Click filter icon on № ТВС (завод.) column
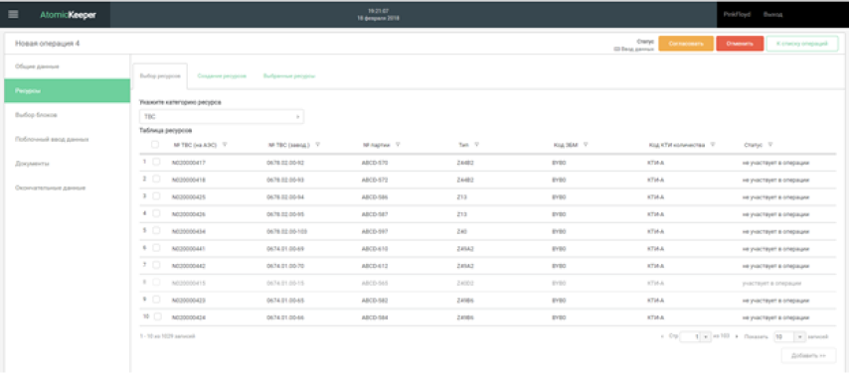850x373 pixels. coord(318,145)
